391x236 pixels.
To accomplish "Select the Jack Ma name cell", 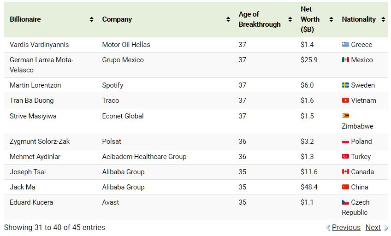I will coord(23,187).
